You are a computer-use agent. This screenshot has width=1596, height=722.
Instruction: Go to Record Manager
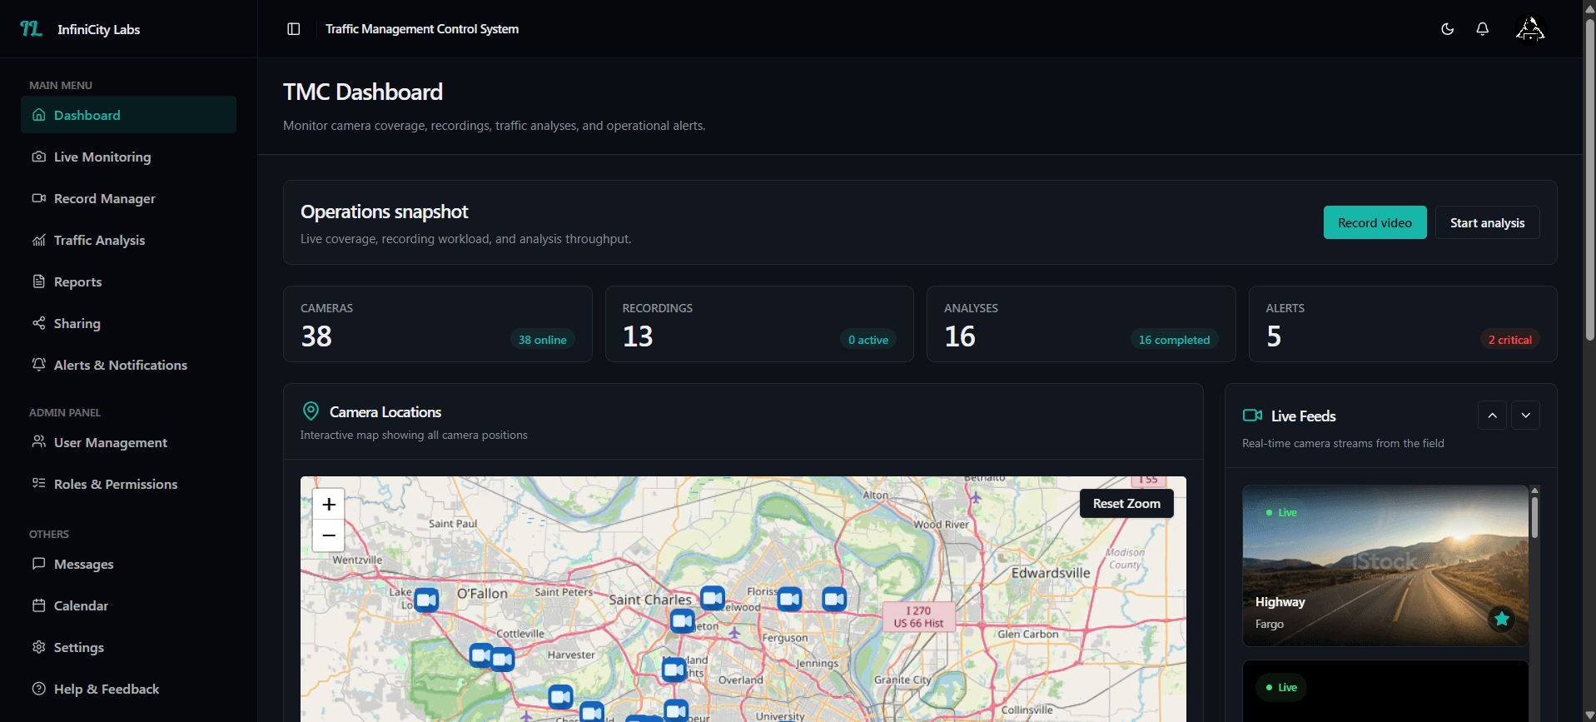point(128,198)
